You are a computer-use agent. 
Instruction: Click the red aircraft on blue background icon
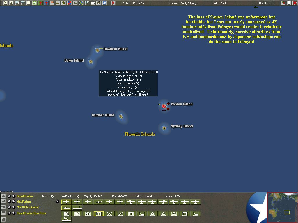click(46, 3)
